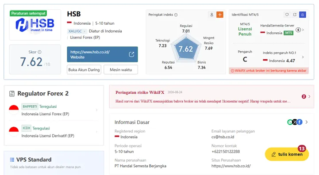The image size is (319, 175).
Task: Expand the Peringatan risiko WikiFX chevron
Action: (x=309, y=96)
